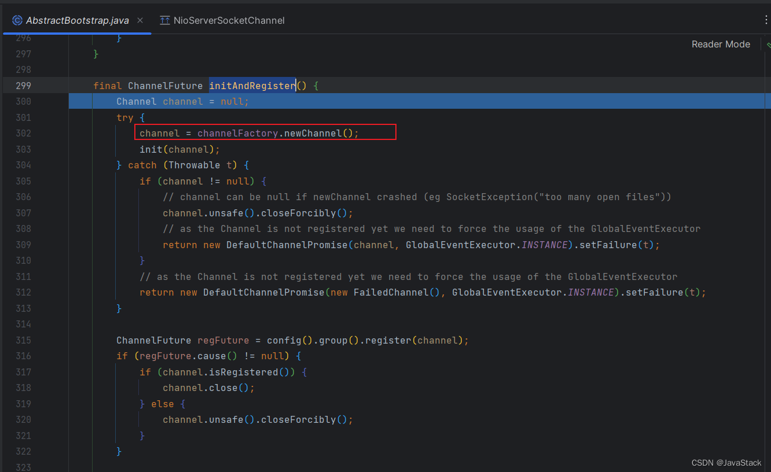Click line number 300 in the gutter
771x472 pixels.
tap(24, 101)
